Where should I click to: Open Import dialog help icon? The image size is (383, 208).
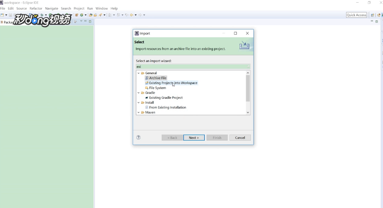pyautogui.click(x=138, y=137)
